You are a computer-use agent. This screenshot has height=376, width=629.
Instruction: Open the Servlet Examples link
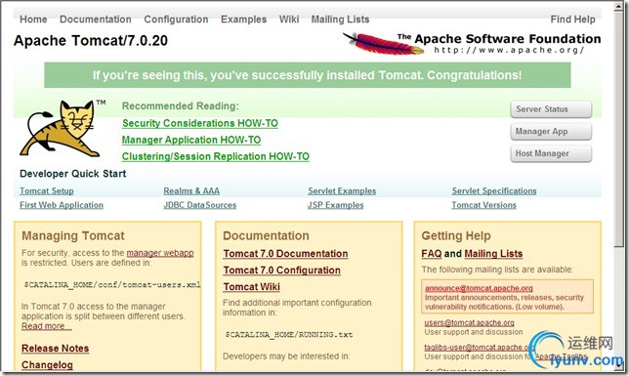(x=342, y=191)
